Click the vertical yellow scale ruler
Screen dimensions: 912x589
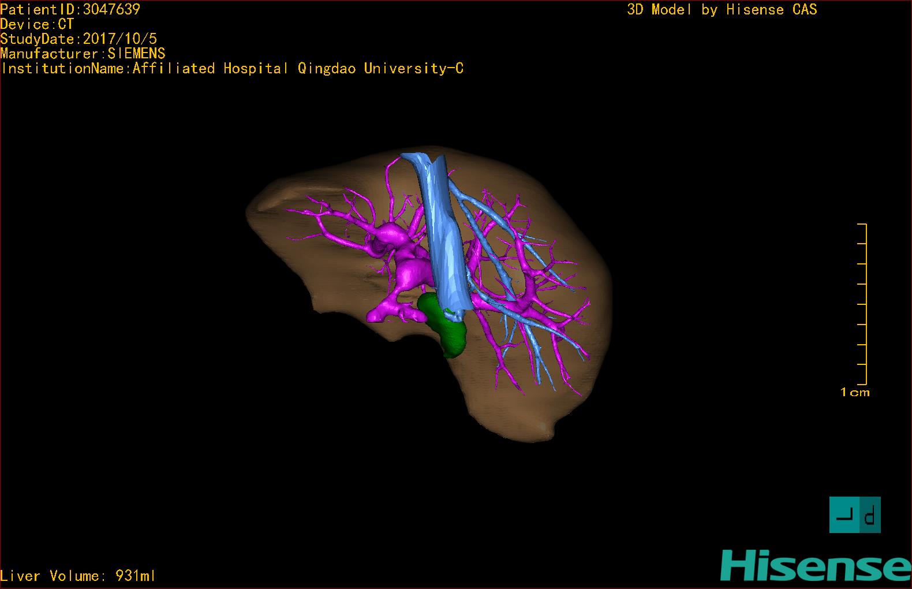[x=865, y=304]
